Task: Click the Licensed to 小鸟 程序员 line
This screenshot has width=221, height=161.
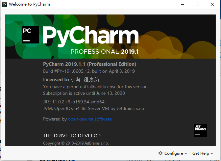Action: point(71,79)
